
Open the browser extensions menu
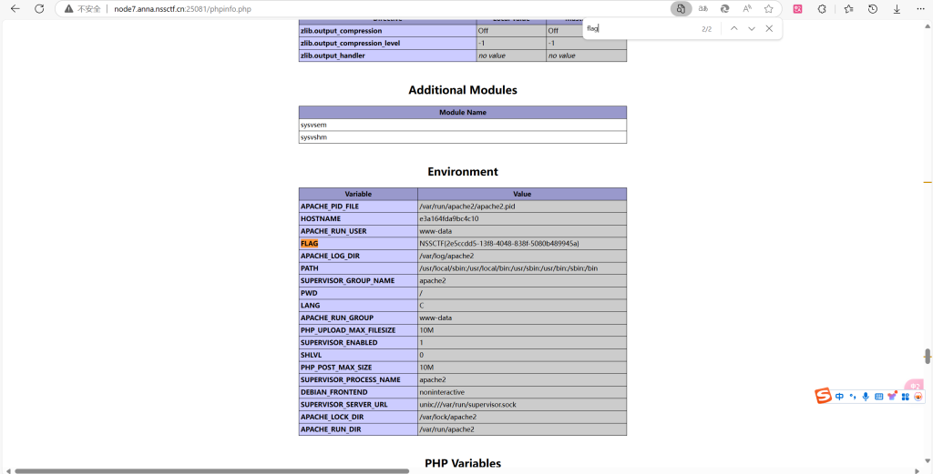[822, 8]
